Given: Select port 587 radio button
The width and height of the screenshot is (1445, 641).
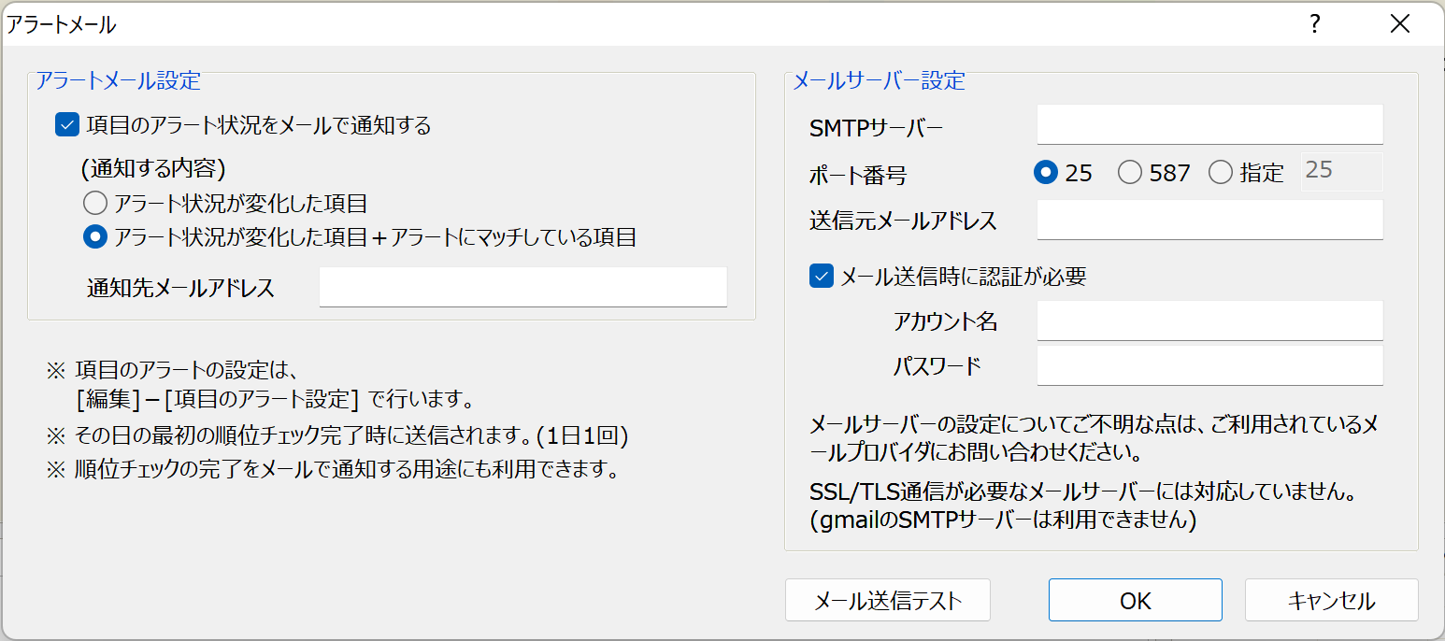Looking at the screenshot, I should coord(1130,172).
